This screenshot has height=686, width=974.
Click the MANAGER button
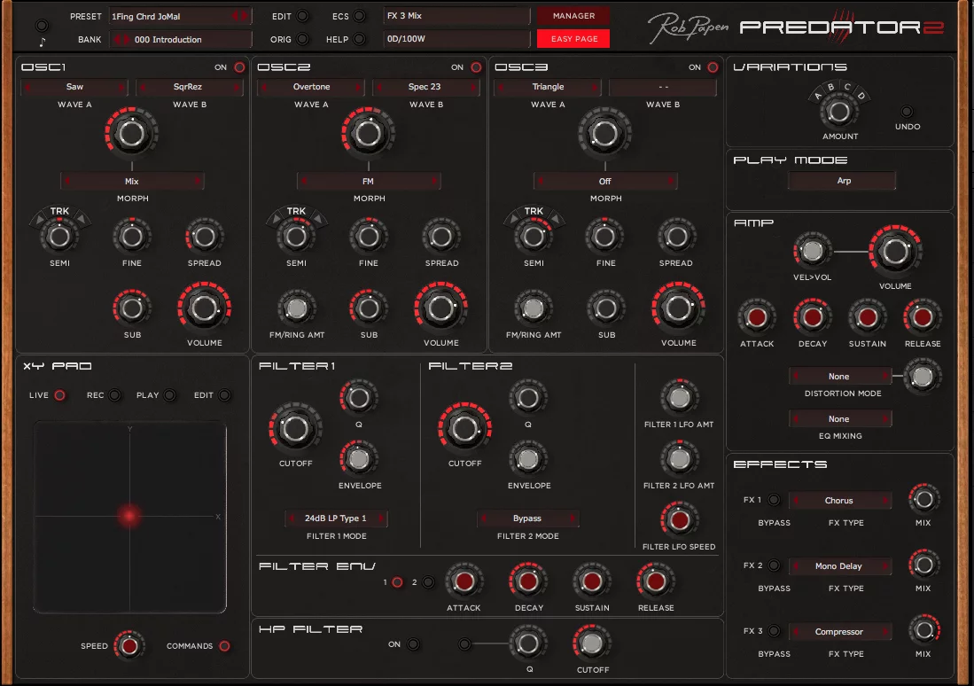[x=573, y=16]
